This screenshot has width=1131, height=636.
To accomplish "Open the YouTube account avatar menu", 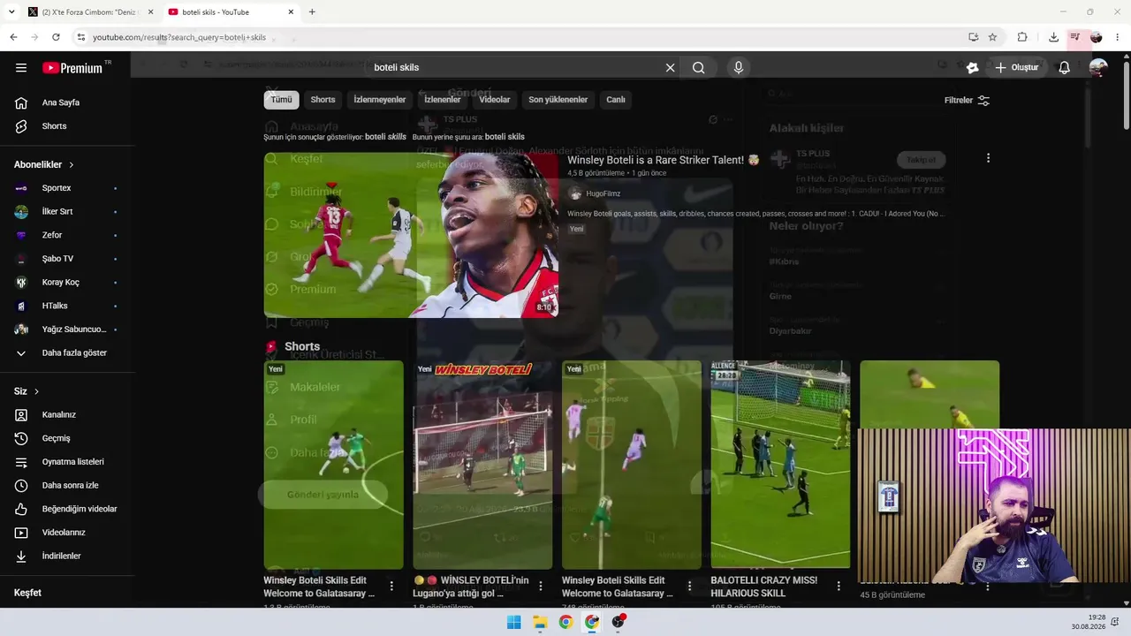I will pos(1098,68).
